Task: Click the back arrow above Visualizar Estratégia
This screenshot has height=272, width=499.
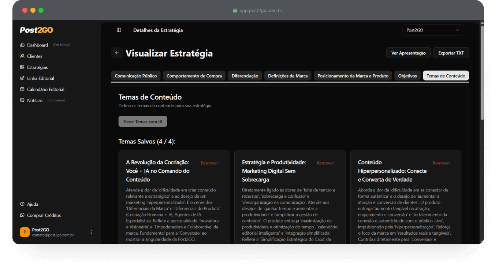Action: 117,53
